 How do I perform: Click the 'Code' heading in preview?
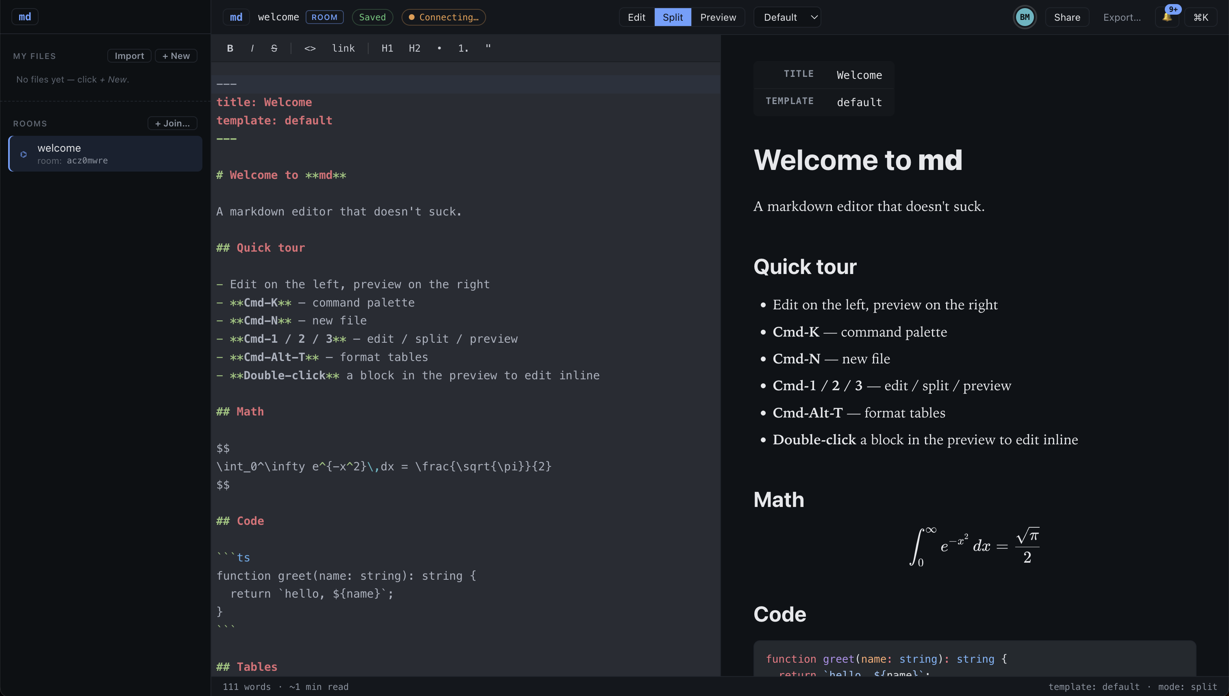point(780,615)
